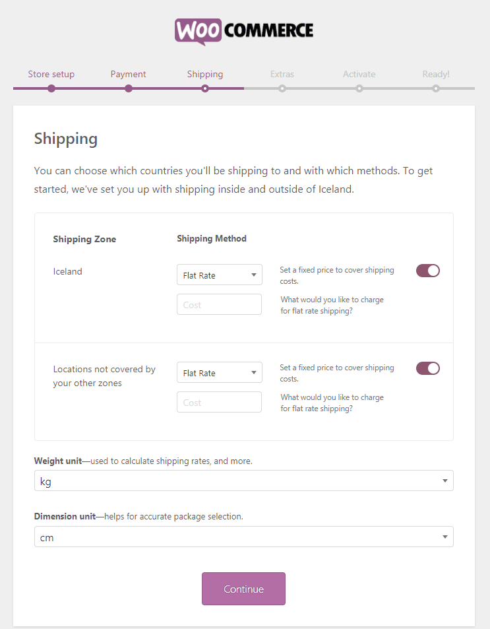
Task: Click the WooCommerce logo
Action: click(x=244, y=30)
